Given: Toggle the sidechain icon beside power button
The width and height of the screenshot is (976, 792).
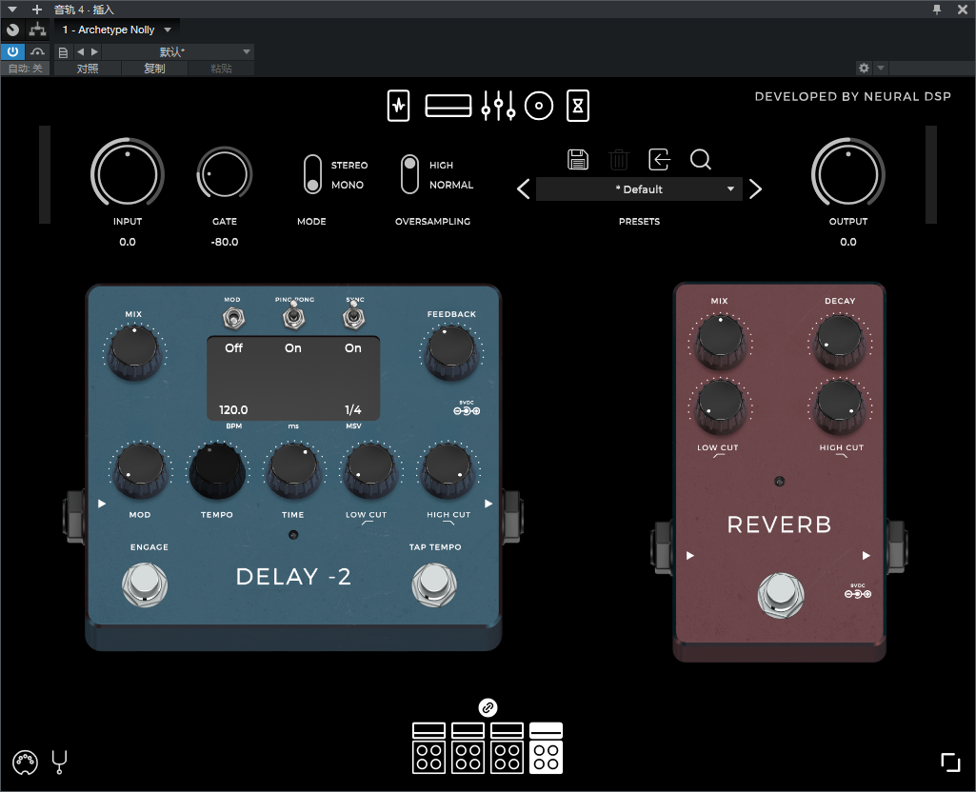Looking at the screenshot, I should [37, 51].
